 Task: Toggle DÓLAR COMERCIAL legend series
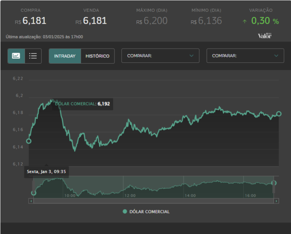point(146,212)
